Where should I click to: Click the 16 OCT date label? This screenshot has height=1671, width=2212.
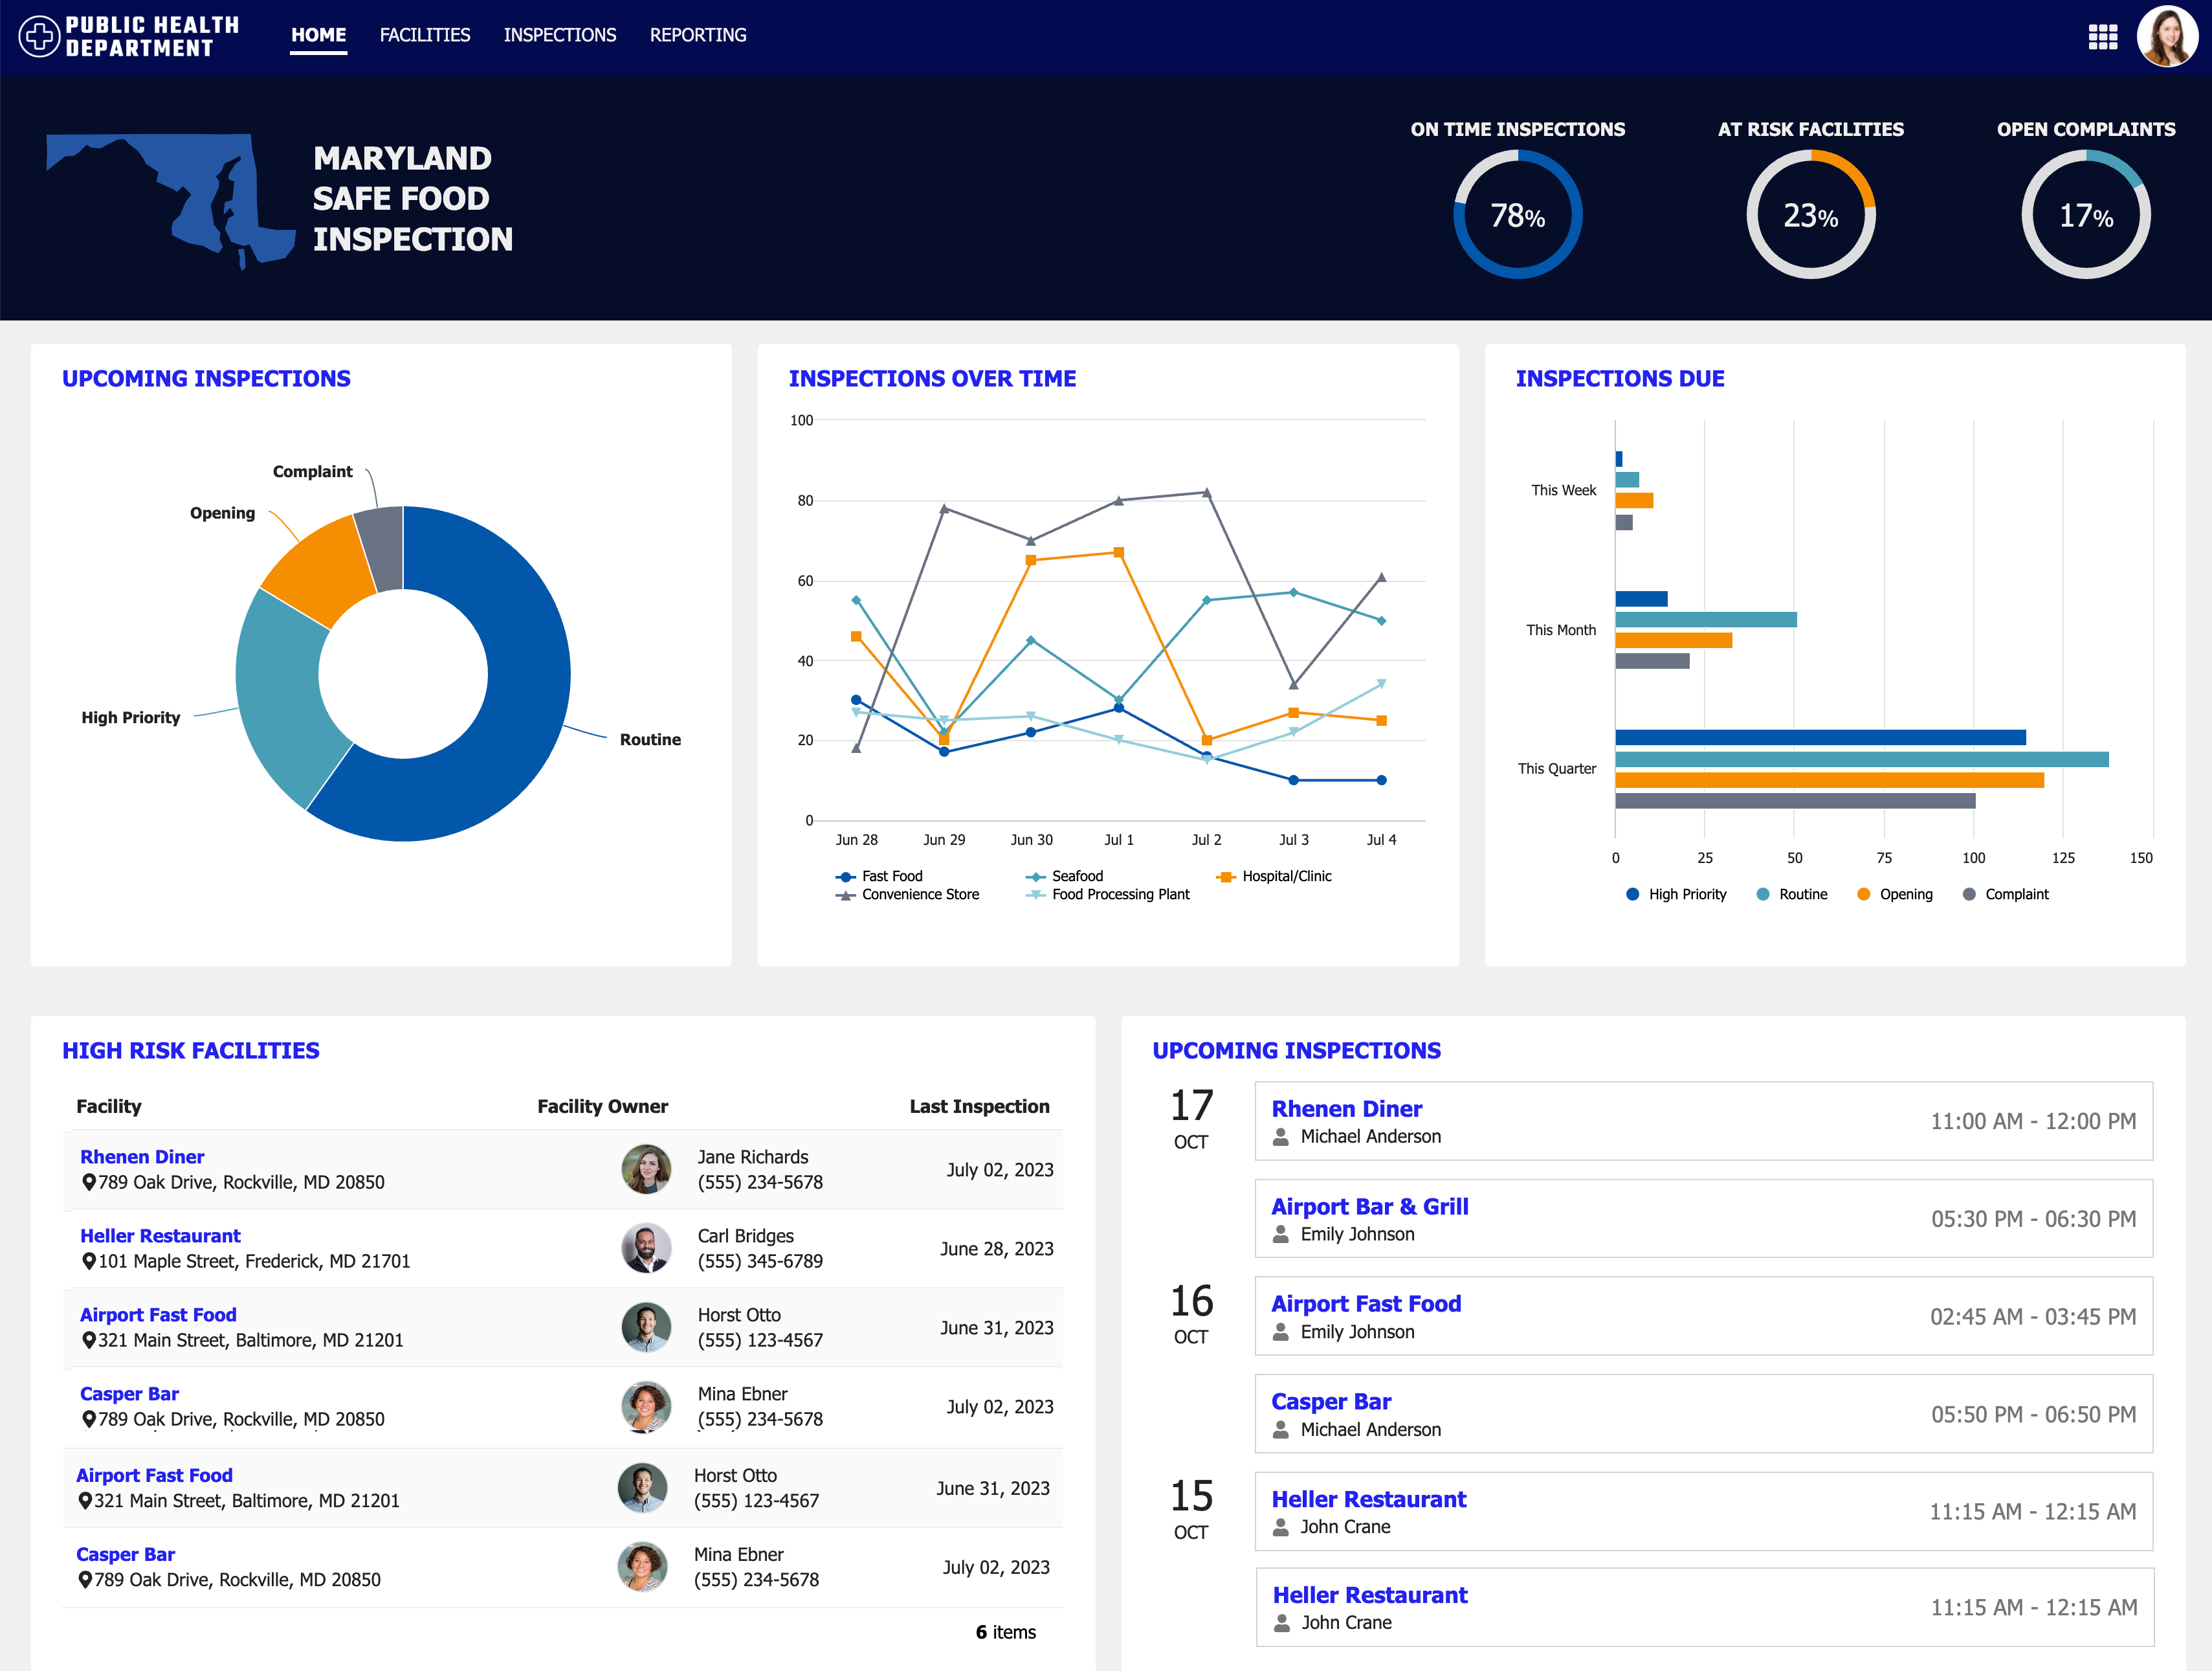1192,1315
